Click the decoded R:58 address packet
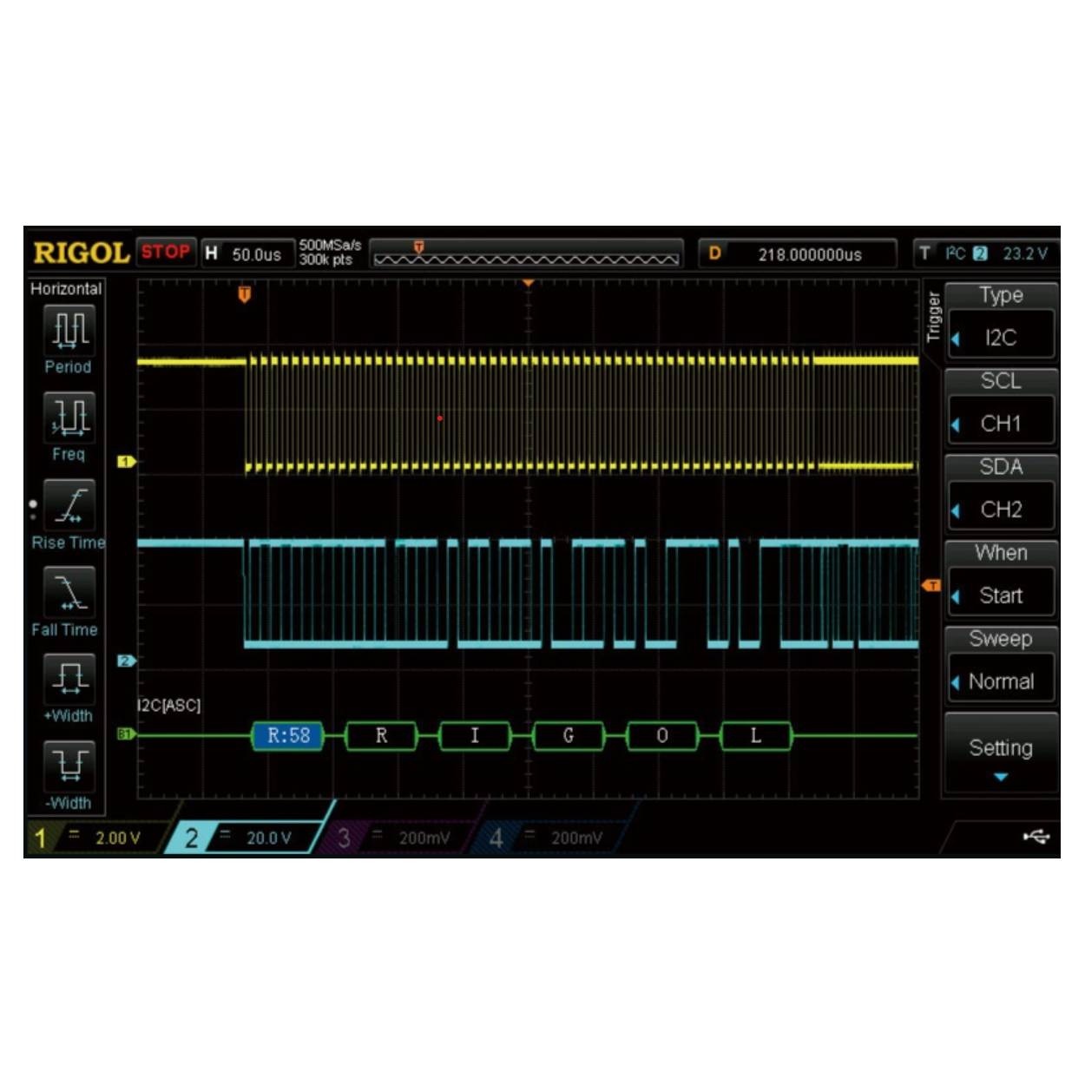 (288, 736)
